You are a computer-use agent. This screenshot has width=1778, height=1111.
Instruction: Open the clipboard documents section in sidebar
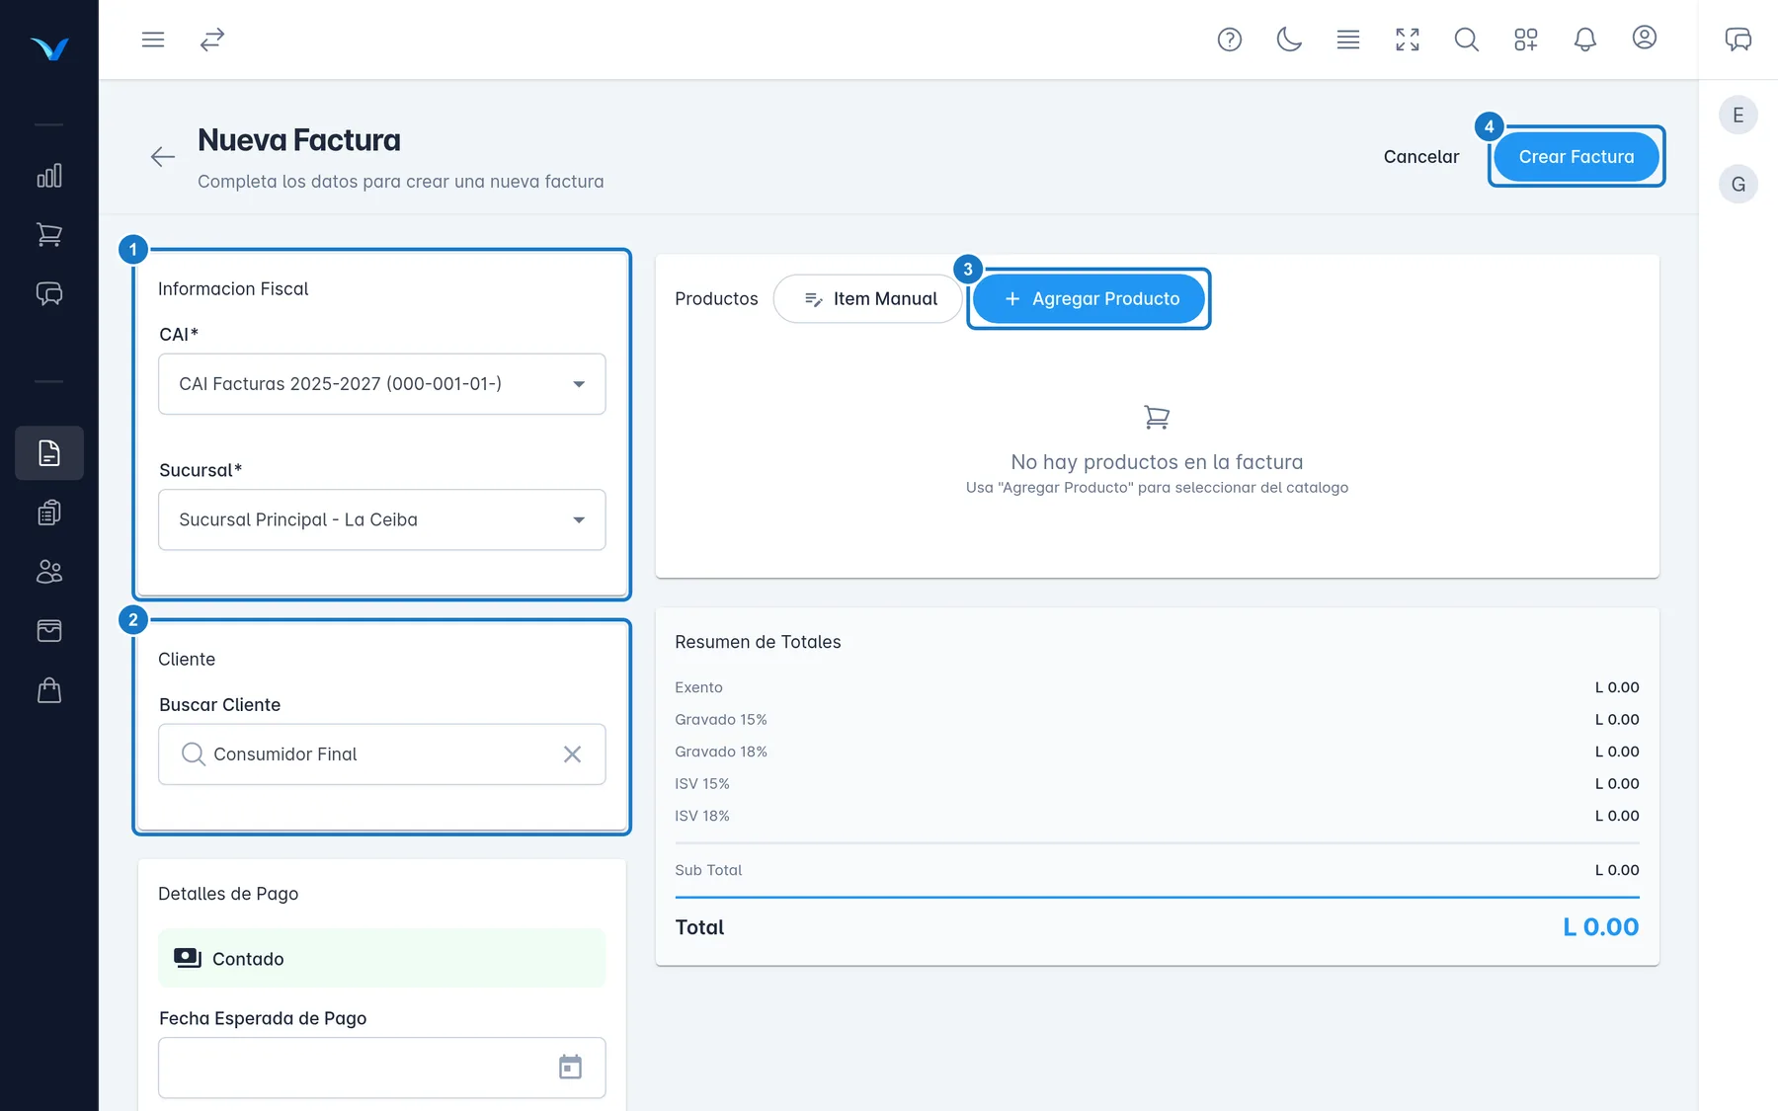(49, 513)
